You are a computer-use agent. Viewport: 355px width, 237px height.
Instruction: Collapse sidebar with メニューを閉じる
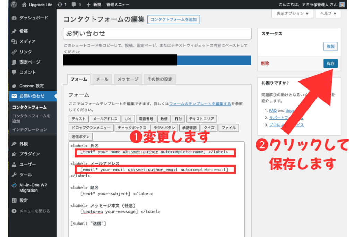click(34, 211)
